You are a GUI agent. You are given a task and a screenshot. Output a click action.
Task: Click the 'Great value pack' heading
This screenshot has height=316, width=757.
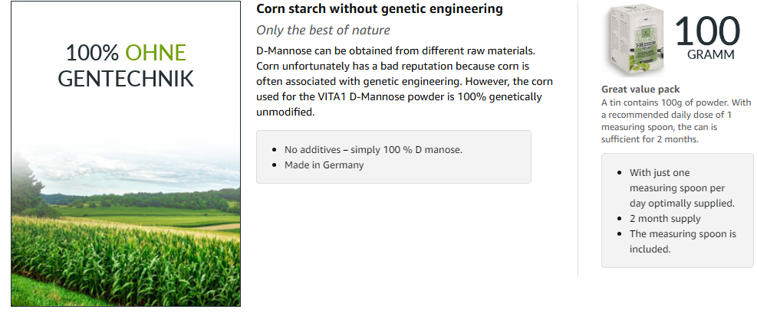640,90
